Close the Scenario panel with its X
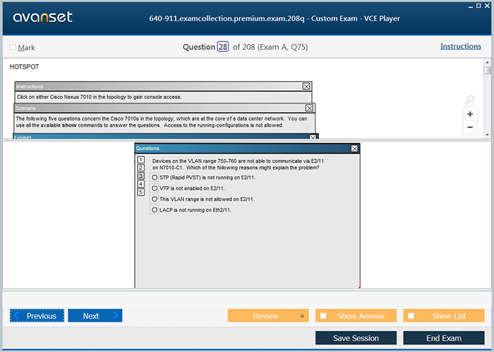The width and height of the screenshot is (494, 352). 309,108
